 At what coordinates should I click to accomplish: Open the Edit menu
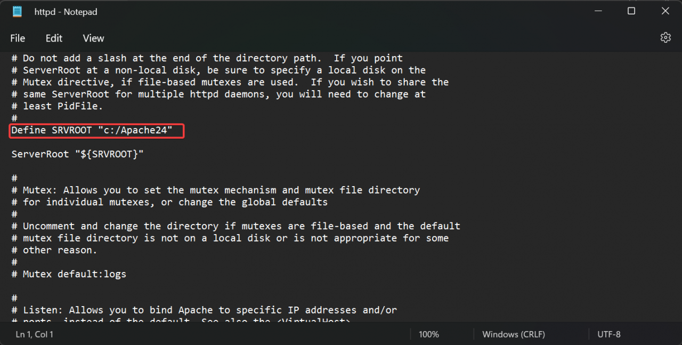pos(53,38)
